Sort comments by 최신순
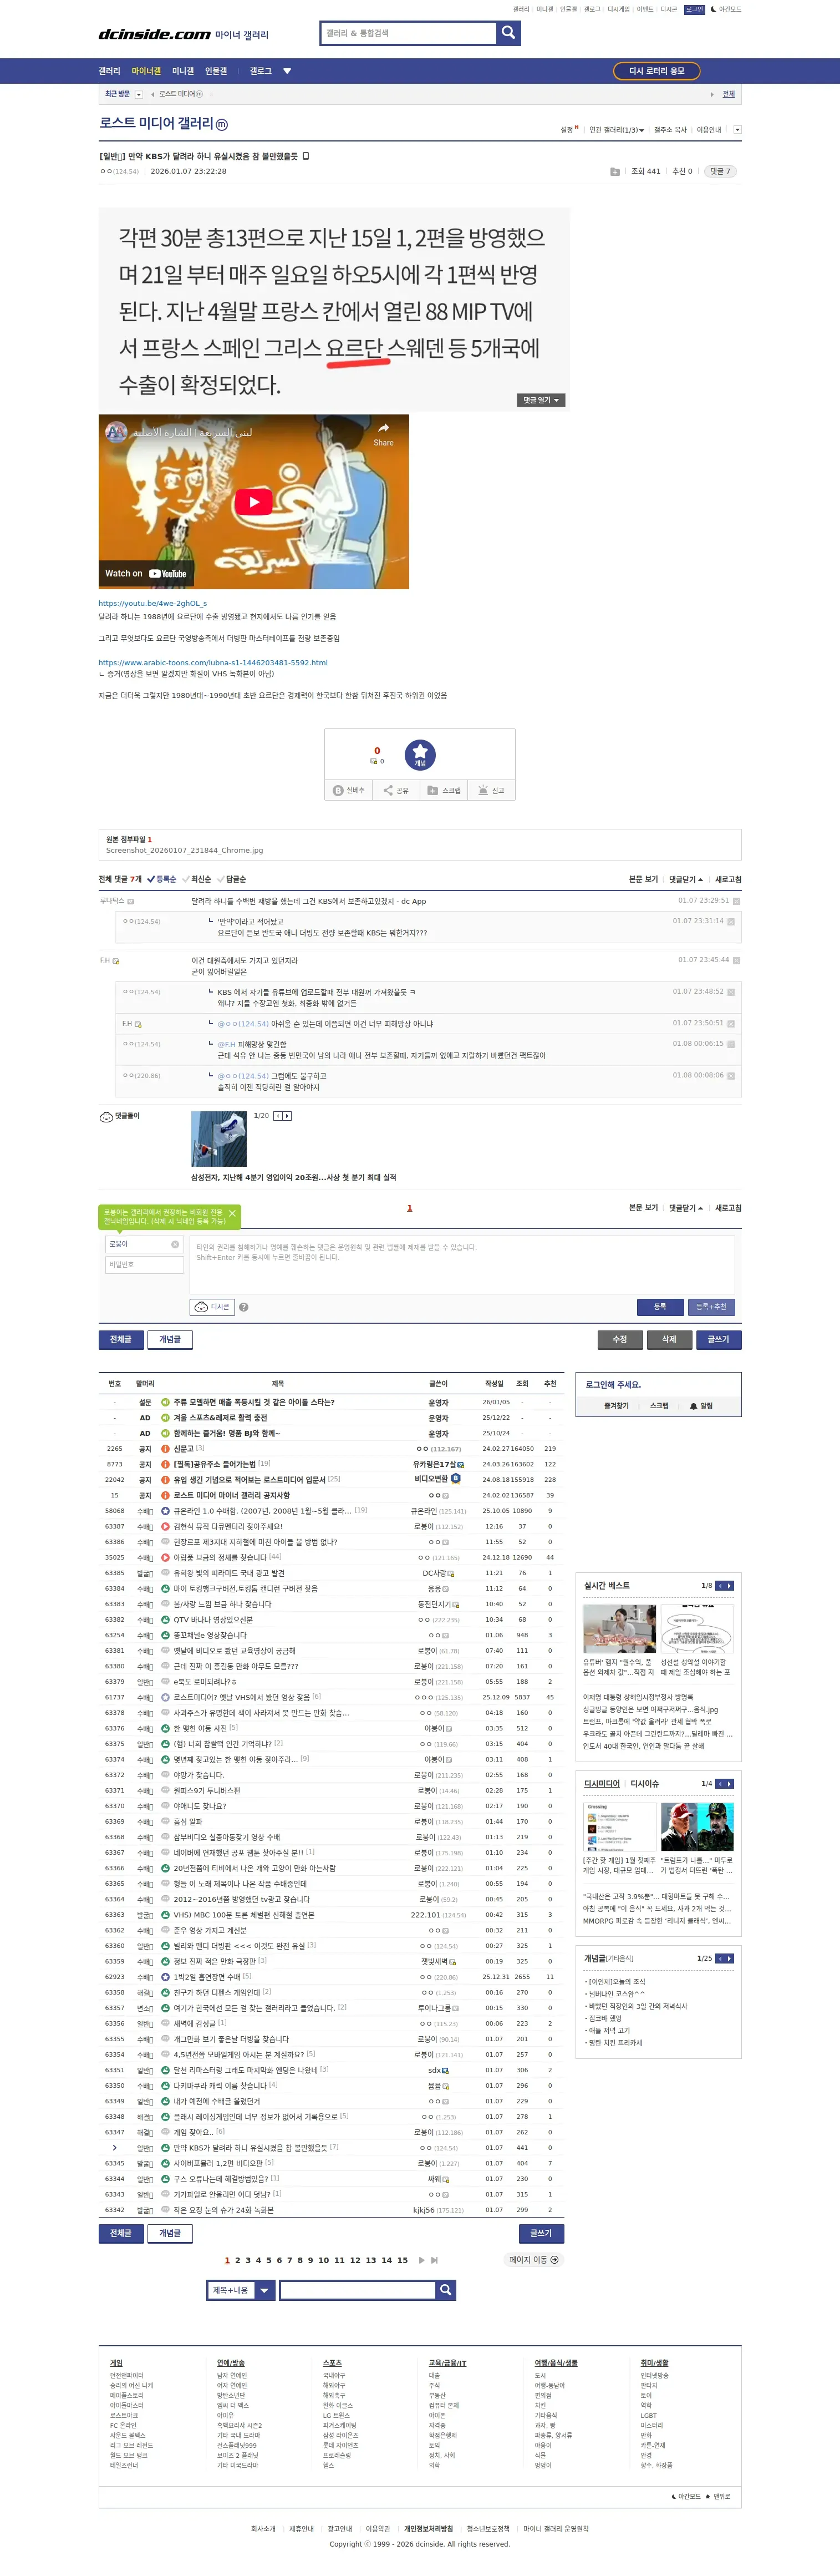The image size is (840, 2576). point(197,879)
